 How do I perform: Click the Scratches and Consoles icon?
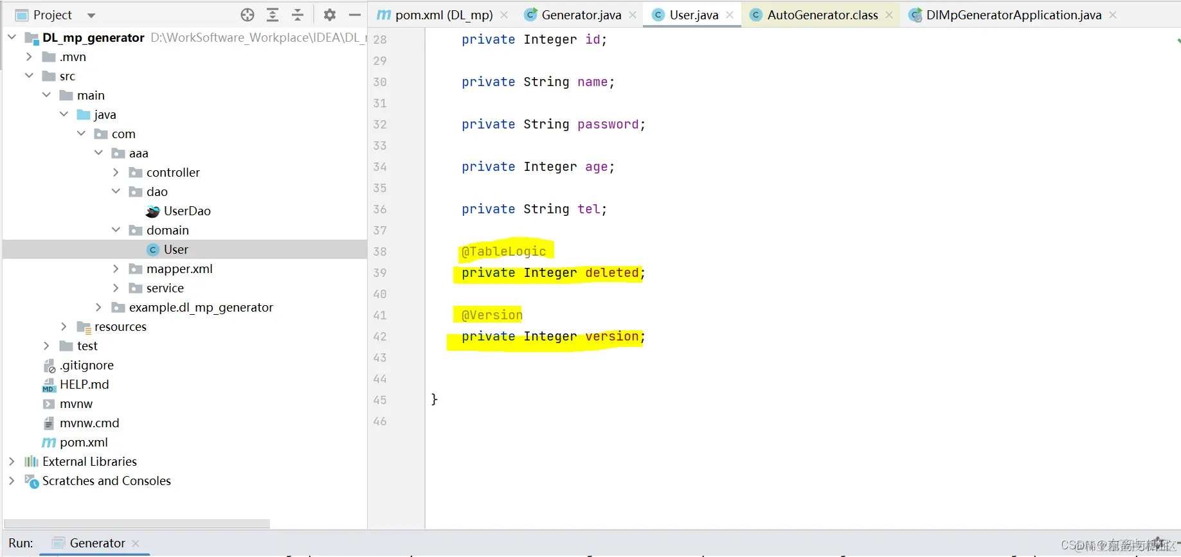point(32,481)
